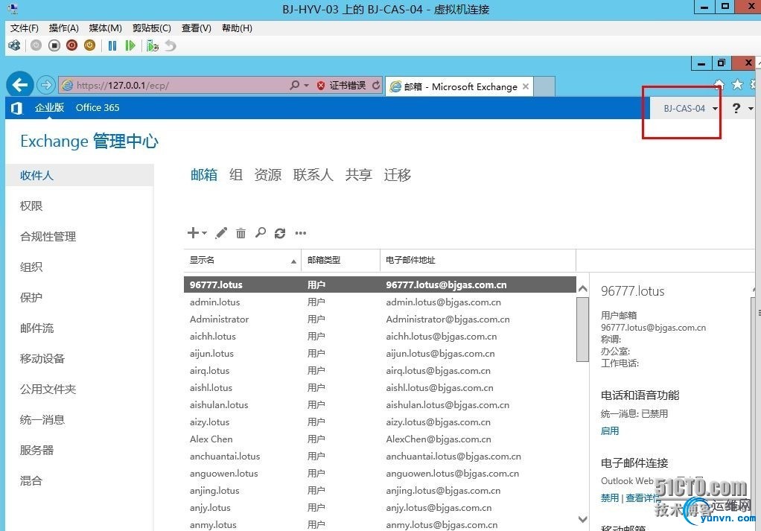Viewport: 761px width, 531px height.
Task: Open the more options ellipsis icon
Action: click(x=301, y=233)
